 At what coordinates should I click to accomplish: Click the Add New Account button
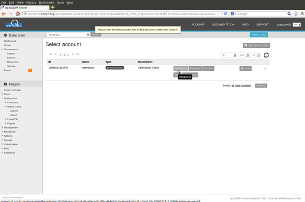pos(256,45)
